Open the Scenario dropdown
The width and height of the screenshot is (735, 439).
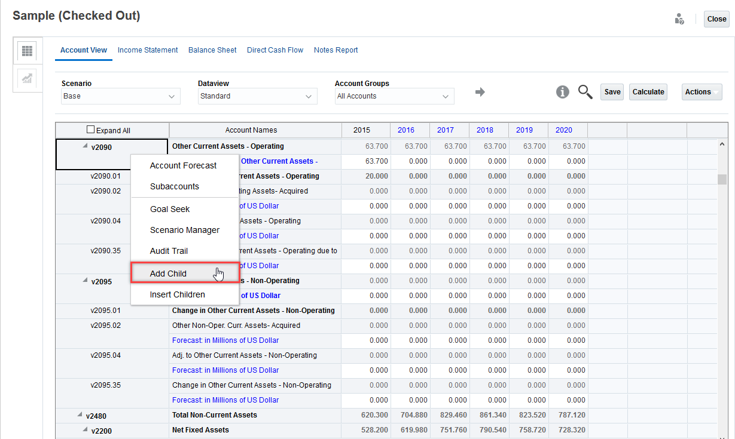[121, 96]
